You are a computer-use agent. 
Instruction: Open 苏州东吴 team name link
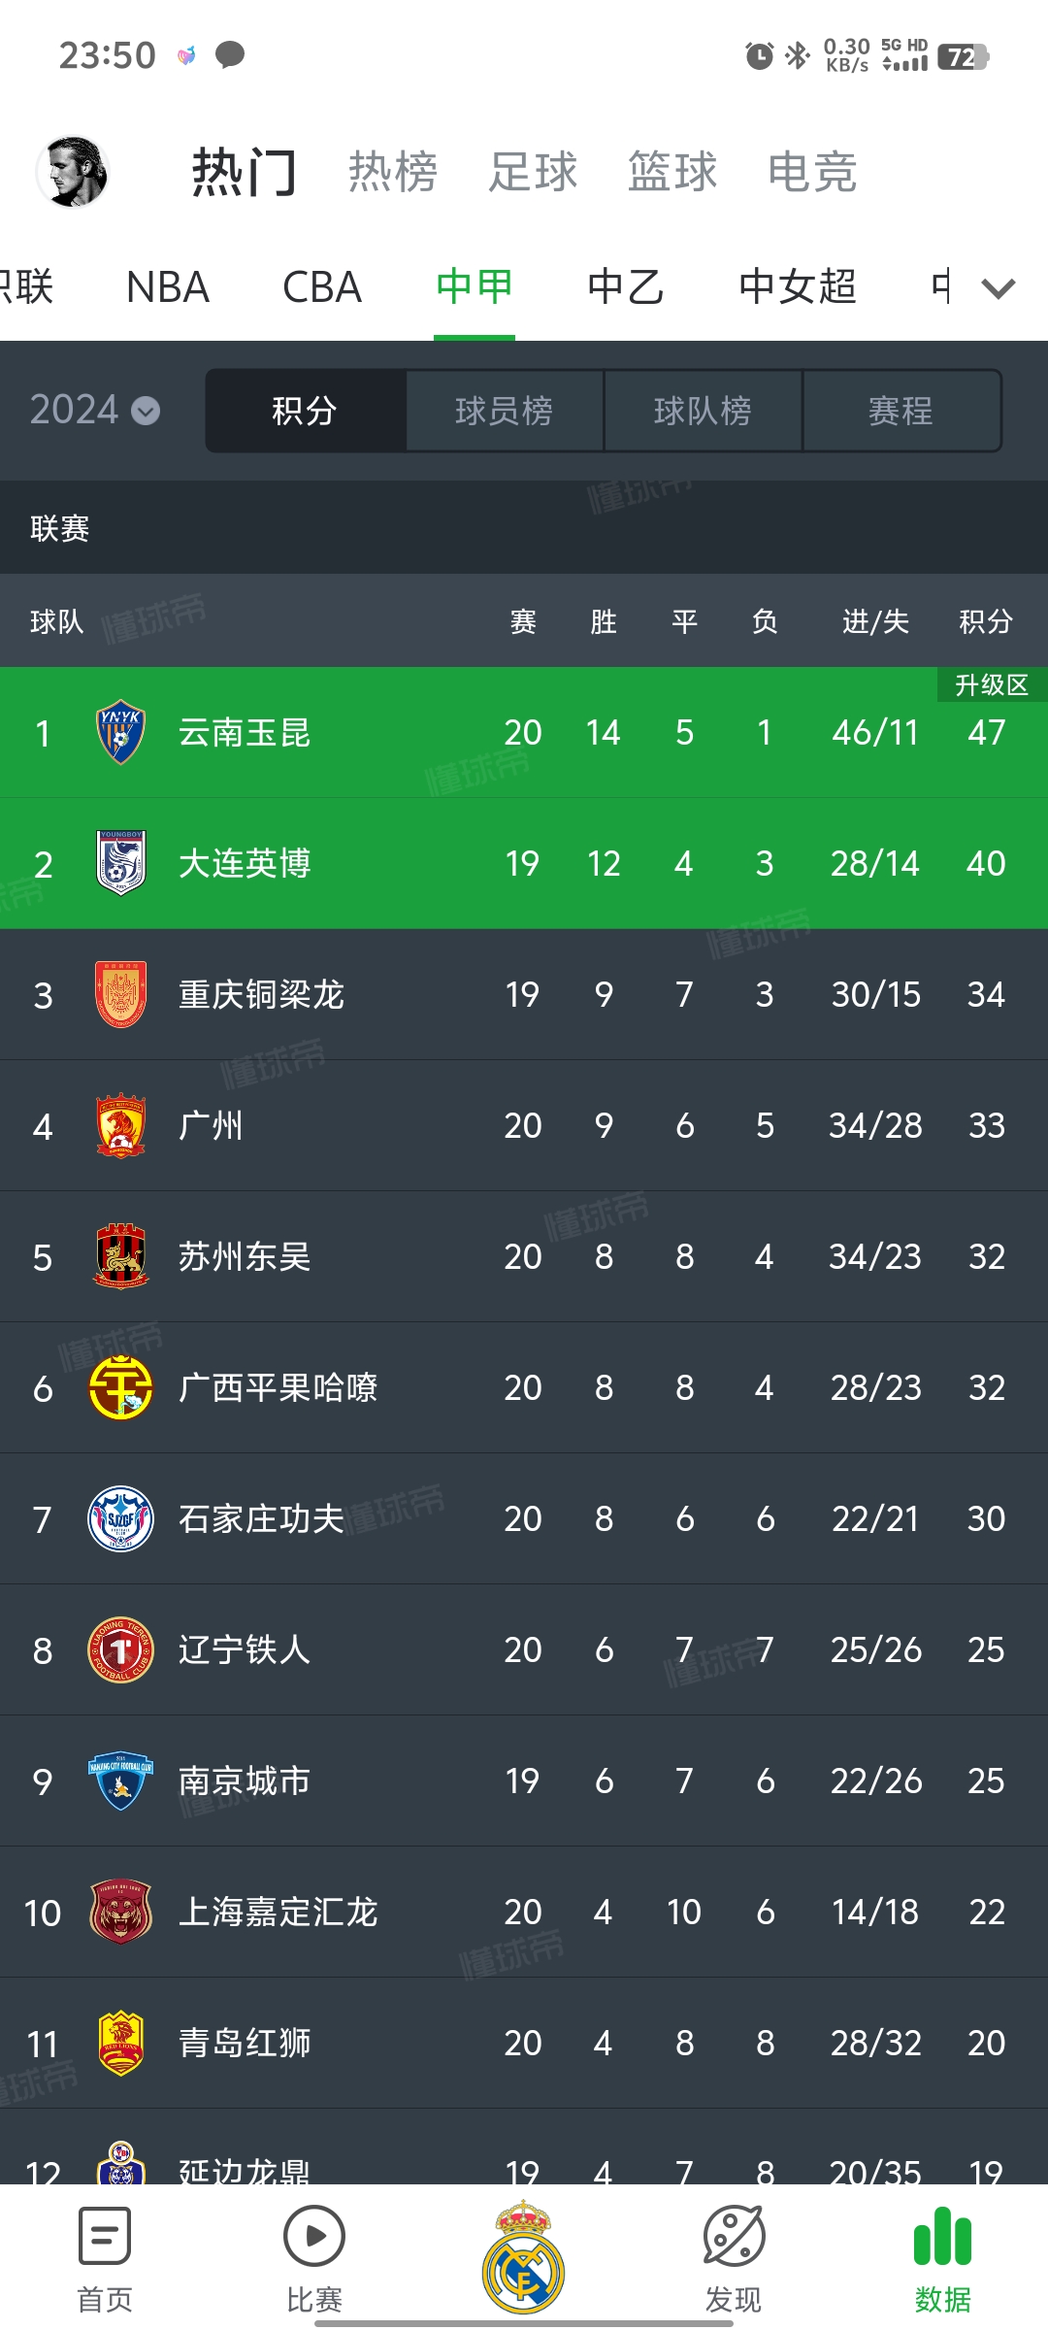click(x=245, y=1256)
